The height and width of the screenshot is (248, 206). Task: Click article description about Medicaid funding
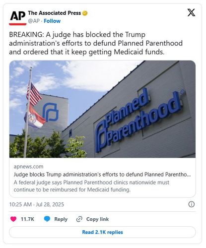tap(91, 186)
